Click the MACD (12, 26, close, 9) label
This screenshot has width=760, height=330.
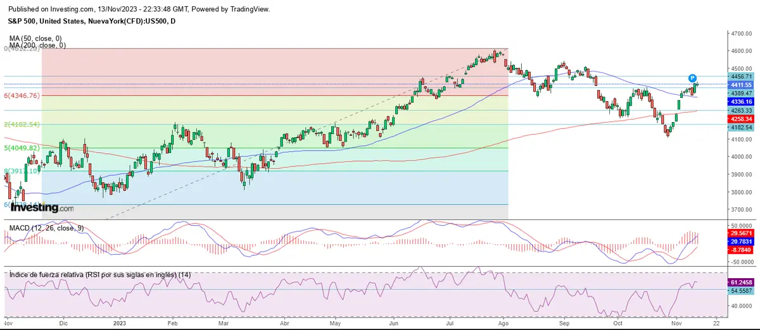46,227
